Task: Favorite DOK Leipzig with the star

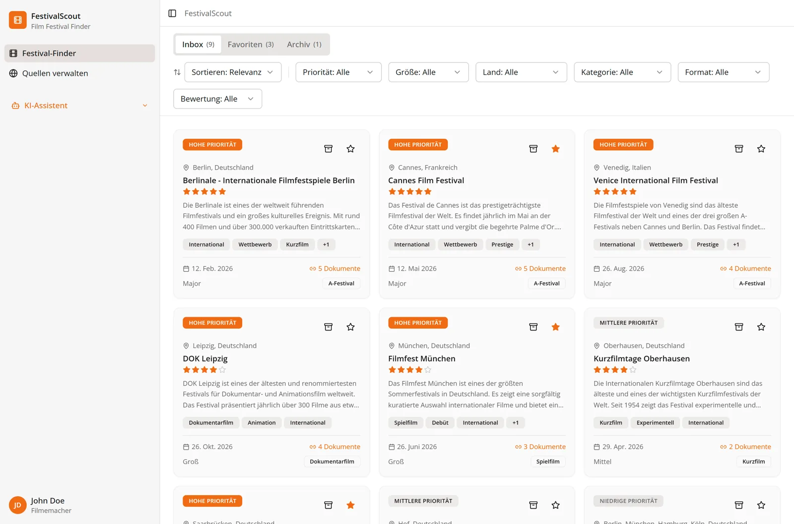Action: 350,327
